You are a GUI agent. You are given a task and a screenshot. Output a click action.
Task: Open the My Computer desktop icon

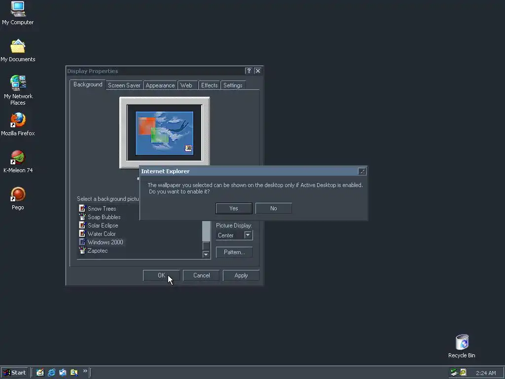(18, 13)
